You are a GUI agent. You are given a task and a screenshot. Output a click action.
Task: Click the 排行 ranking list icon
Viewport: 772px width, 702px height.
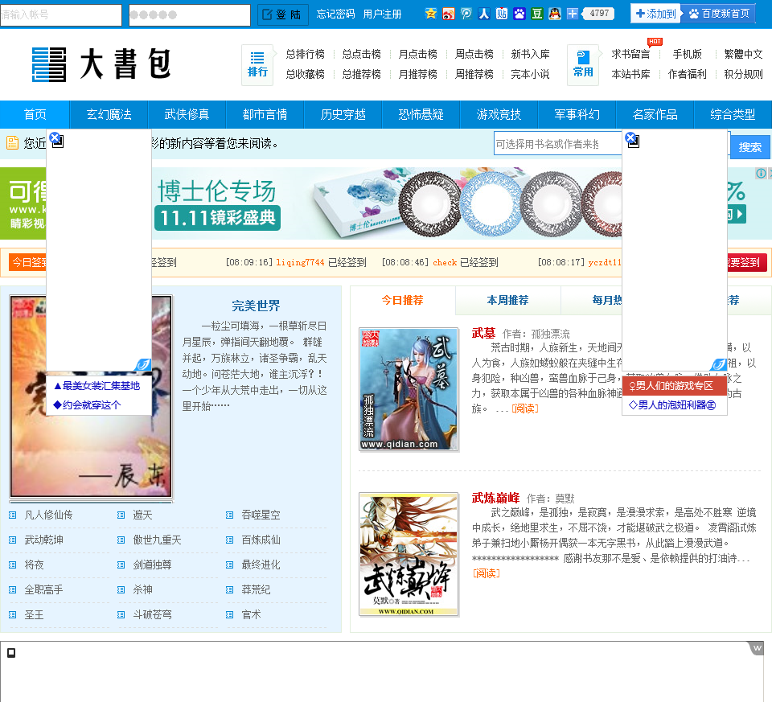[257, 65]
